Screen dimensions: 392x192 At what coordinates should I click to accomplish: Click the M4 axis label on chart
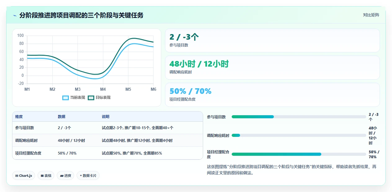[103, 89]
